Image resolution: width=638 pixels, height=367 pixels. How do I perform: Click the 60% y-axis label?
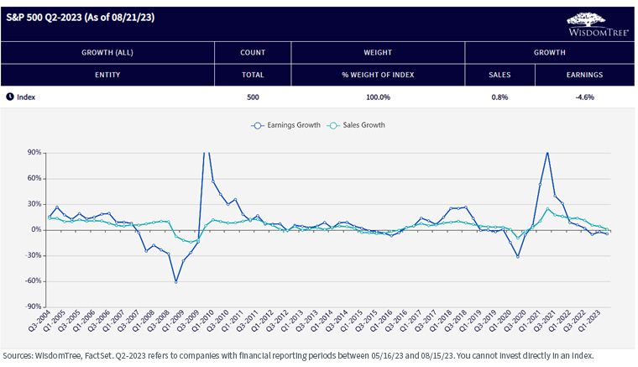34,178
